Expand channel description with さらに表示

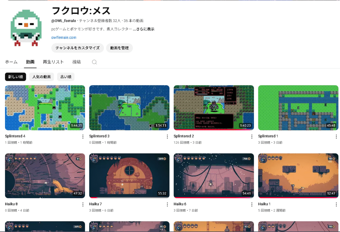pyautogui.click(x=144, y=29)
